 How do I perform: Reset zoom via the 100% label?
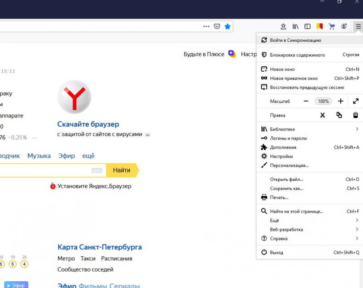click(323, 101)
